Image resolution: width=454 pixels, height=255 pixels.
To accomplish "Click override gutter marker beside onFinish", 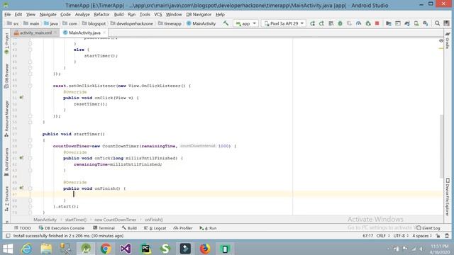I will coord(21,188).
